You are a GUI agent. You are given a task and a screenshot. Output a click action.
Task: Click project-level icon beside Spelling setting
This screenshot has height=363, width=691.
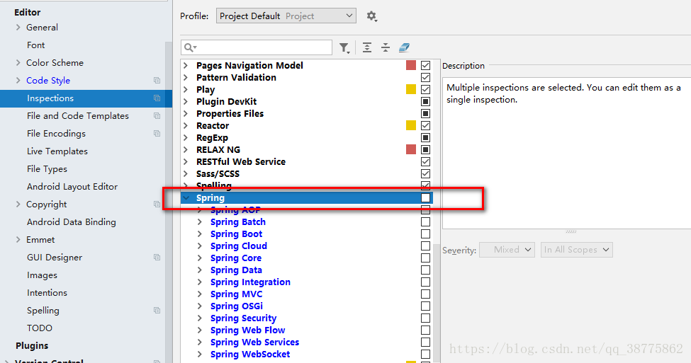pyautogui.click(x=157, y=310)
